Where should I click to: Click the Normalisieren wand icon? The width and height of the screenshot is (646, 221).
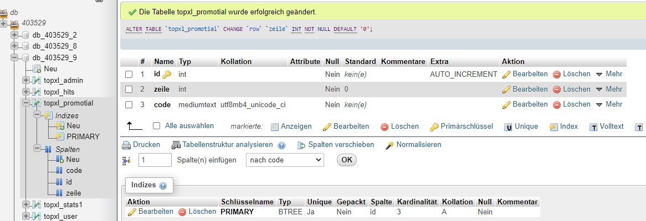point(389,145)
